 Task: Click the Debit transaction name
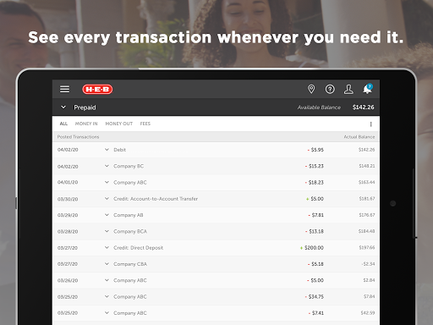[x=120, y=150]
